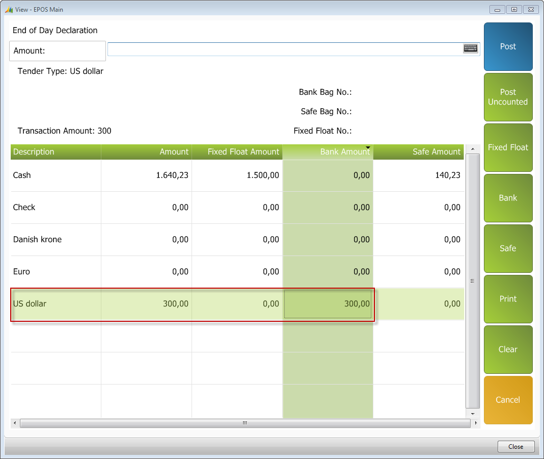Select the Fixed Float button
The height and width of the screenshot is (459, 544).
click(x=508, y=147)
